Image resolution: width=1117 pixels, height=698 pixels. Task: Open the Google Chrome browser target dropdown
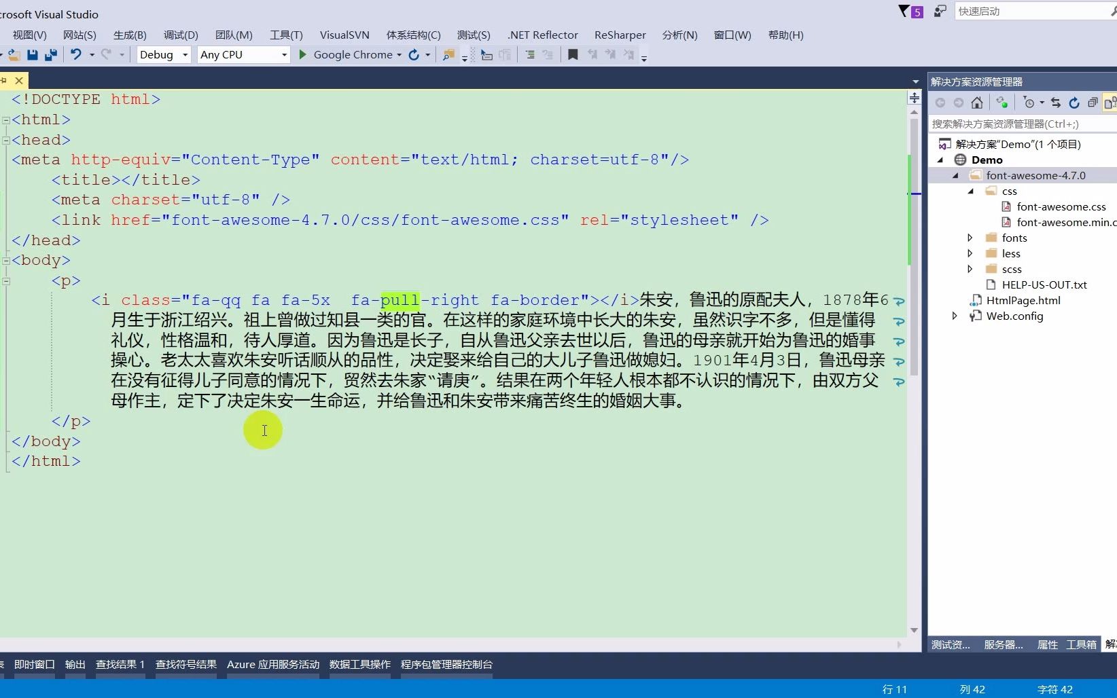(399, 55)
